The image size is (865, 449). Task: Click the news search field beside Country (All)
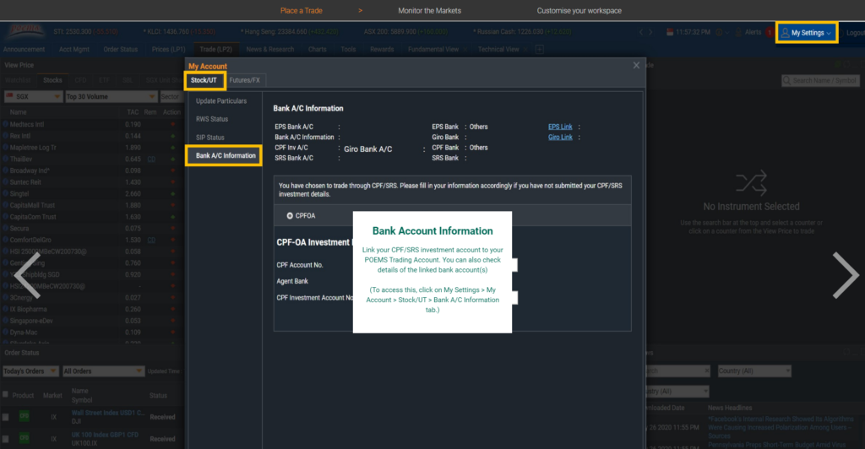(678, 371)
